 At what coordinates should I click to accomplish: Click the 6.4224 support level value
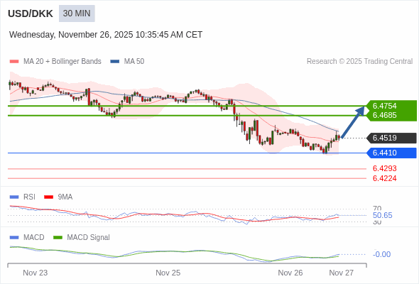pos(384,178)
